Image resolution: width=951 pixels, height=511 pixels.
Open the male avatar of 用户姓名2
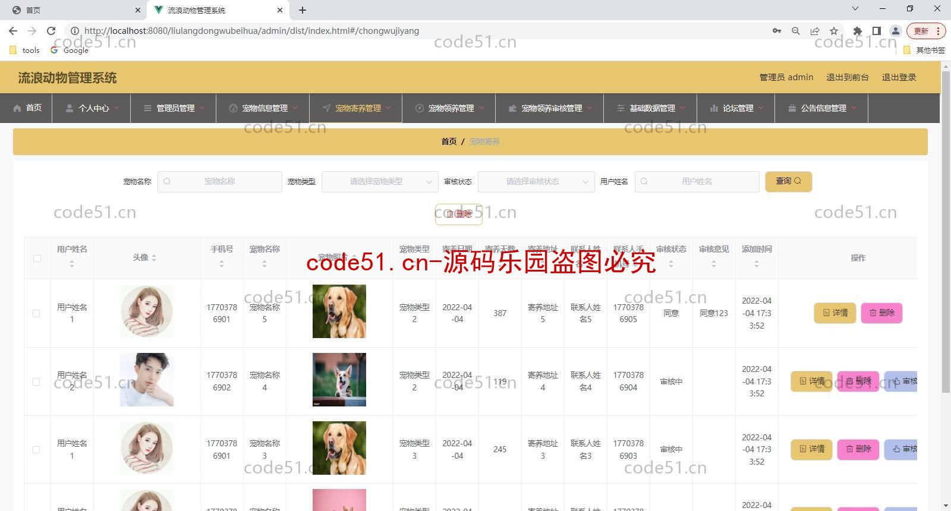[x=147, y=380]
